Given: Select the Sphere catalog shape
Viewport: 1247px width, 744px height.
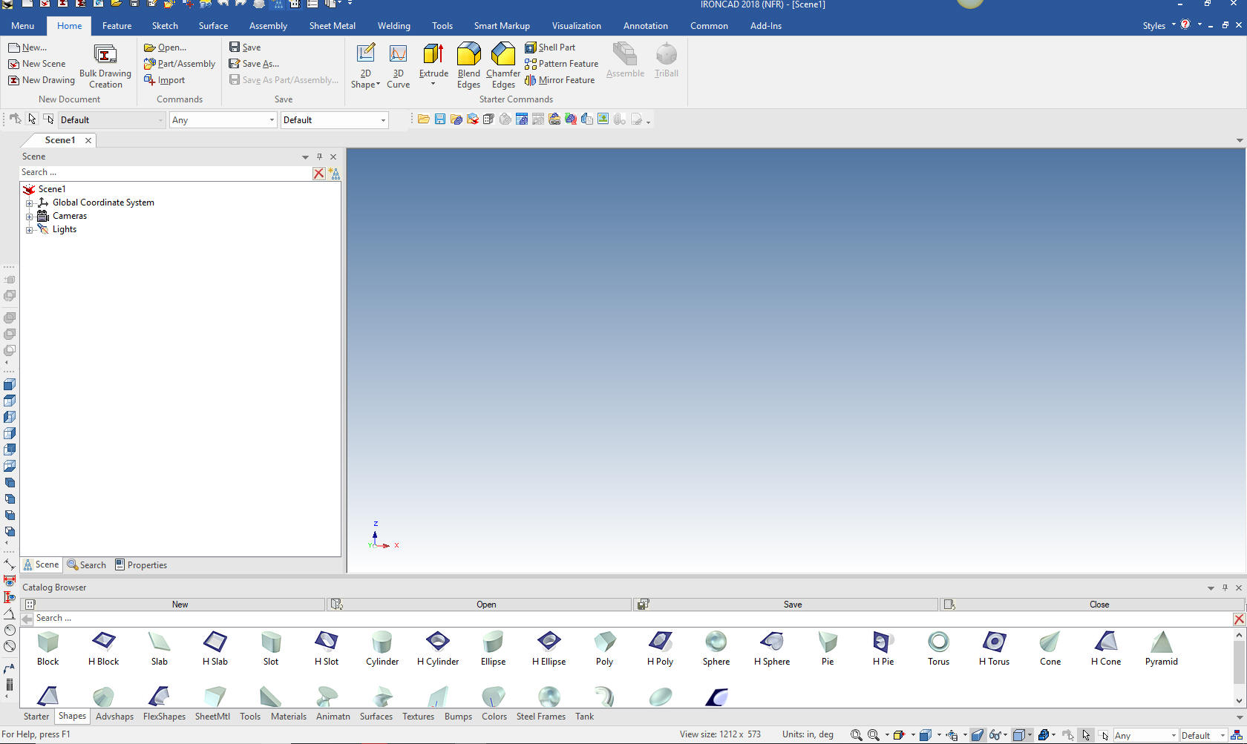Looking at the screenshot, I should click(x=716, y=648).
